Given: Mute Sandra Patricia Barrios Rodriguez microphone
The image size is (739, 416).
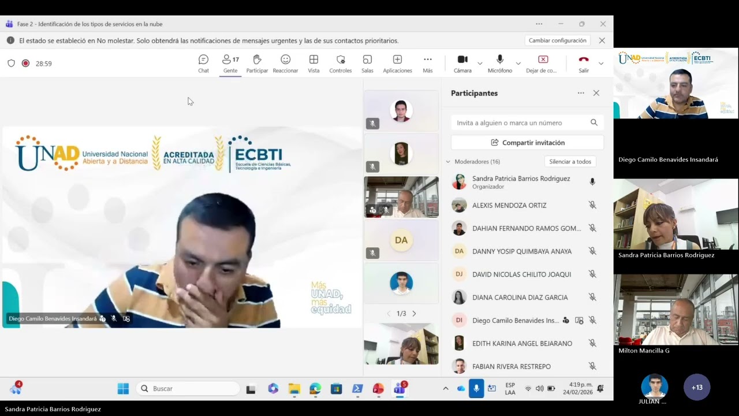Looking at the screenshot, I should tap(592, 181).
